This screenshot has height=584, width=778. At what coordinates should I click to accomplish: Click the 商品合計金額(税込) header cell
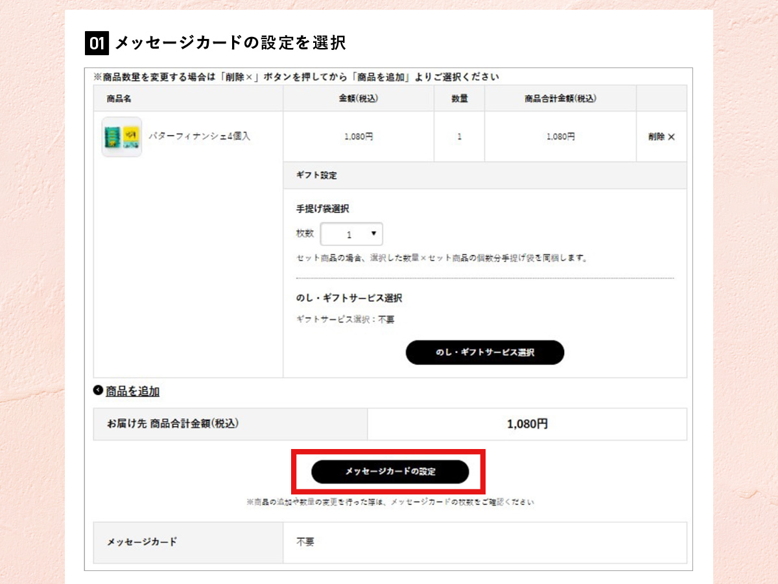point(560,98)
